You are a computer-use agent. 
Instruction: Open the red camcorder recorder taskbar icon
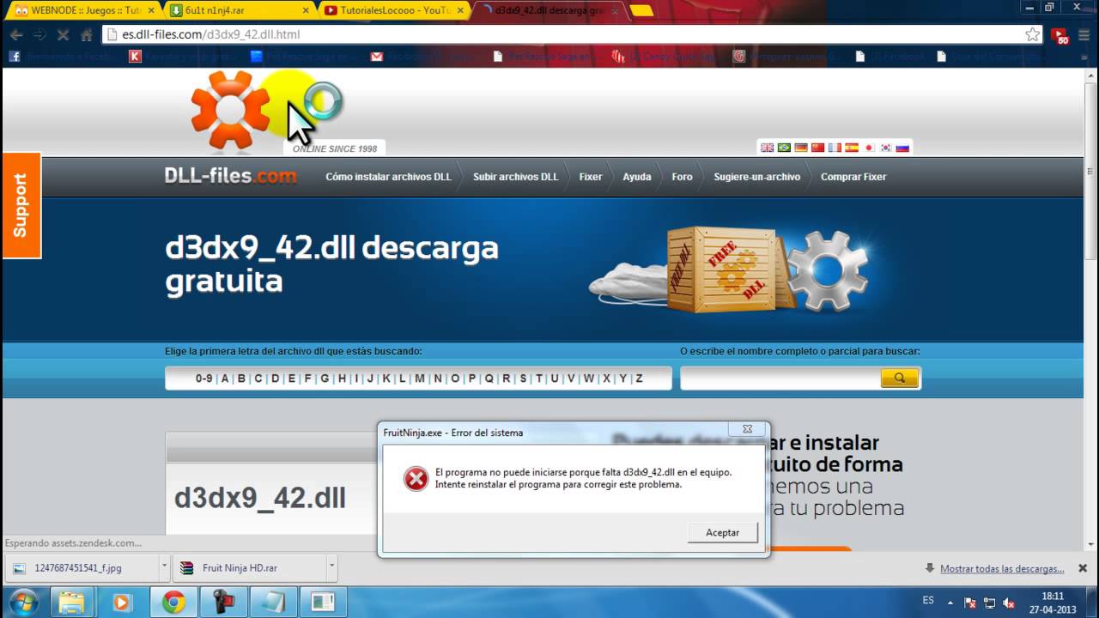[223, 602]
